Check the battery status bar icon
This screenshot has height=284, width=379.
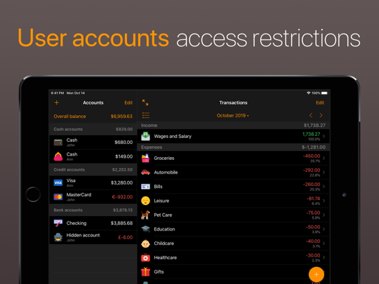tap(324, 93)
